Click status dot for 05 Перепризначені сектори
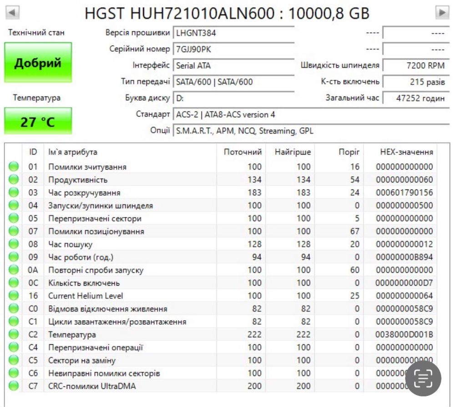The image size is (455, 407). click(x=14, y=218)
